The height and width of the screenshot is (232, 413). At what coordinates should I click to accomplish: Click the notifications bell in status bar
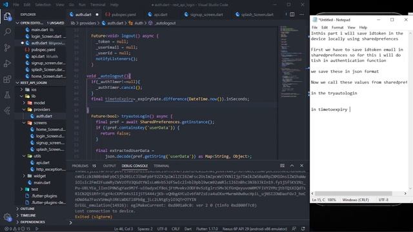click(303, 229)
